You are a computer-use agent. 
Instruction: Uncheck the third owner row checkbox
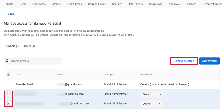9,103
